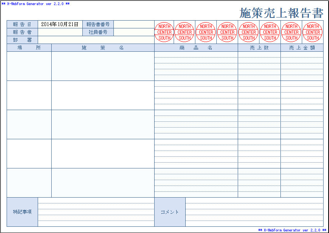The image size is (329, 233).
Task: Click the third NORTH CENTER SOUTH stamp
Action: pyautogui.click(x=206, y=32)
